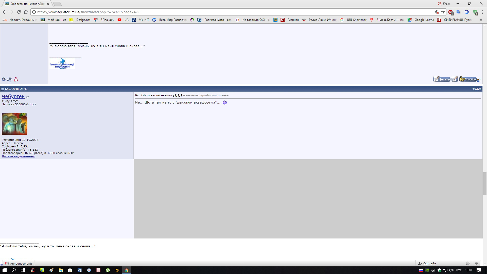Open the Чебурген username dropdown arrow

click(27, 97)
